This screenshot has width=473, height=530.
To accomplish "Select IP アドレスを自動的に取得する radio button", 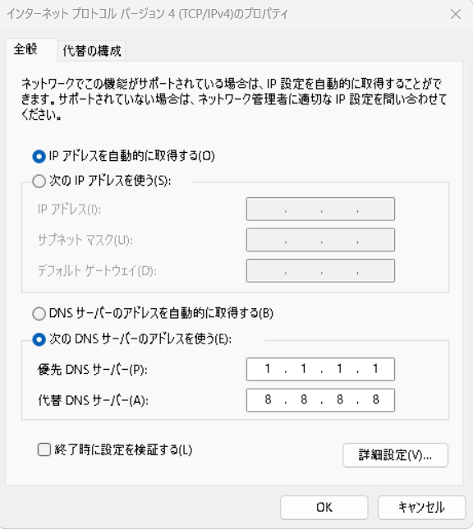I will (39, 156).
